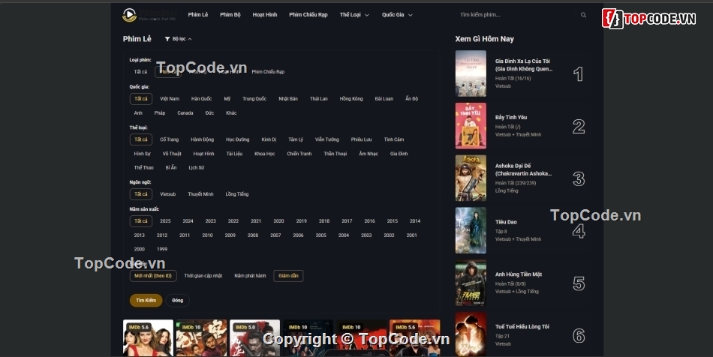Click the Tiêu Dao title link
The width and height of the screenshot is (713, 357).
pyautogui.click(x=506, y=222)
